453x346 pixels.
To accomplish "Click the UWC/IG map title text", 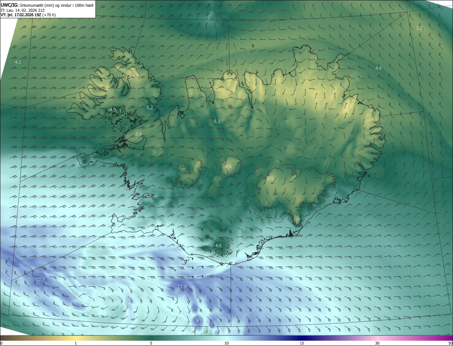I will 47,5.
